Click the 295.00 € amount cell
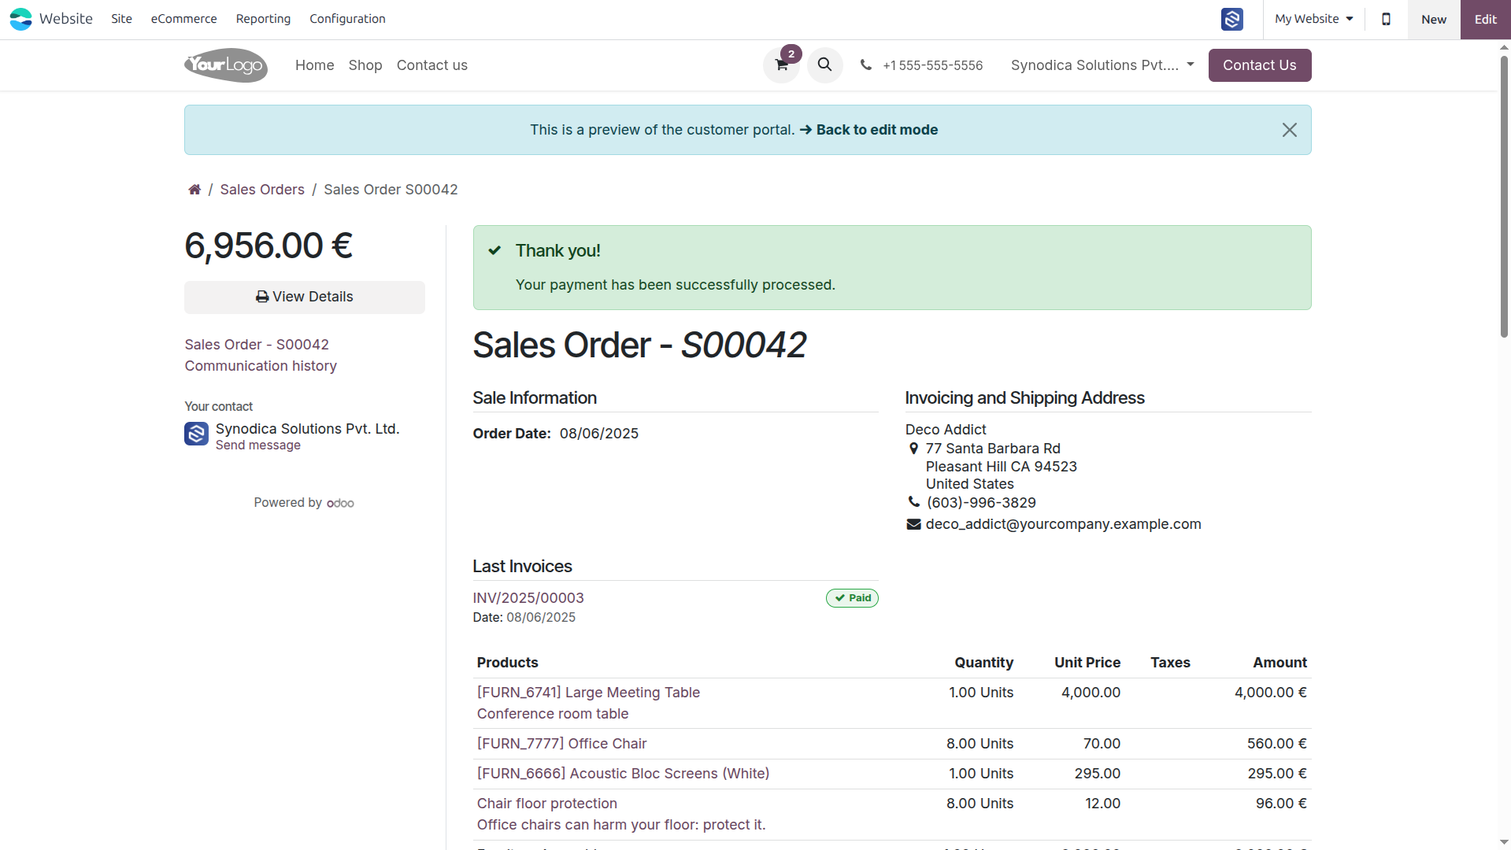 [x=1276, y=774]
